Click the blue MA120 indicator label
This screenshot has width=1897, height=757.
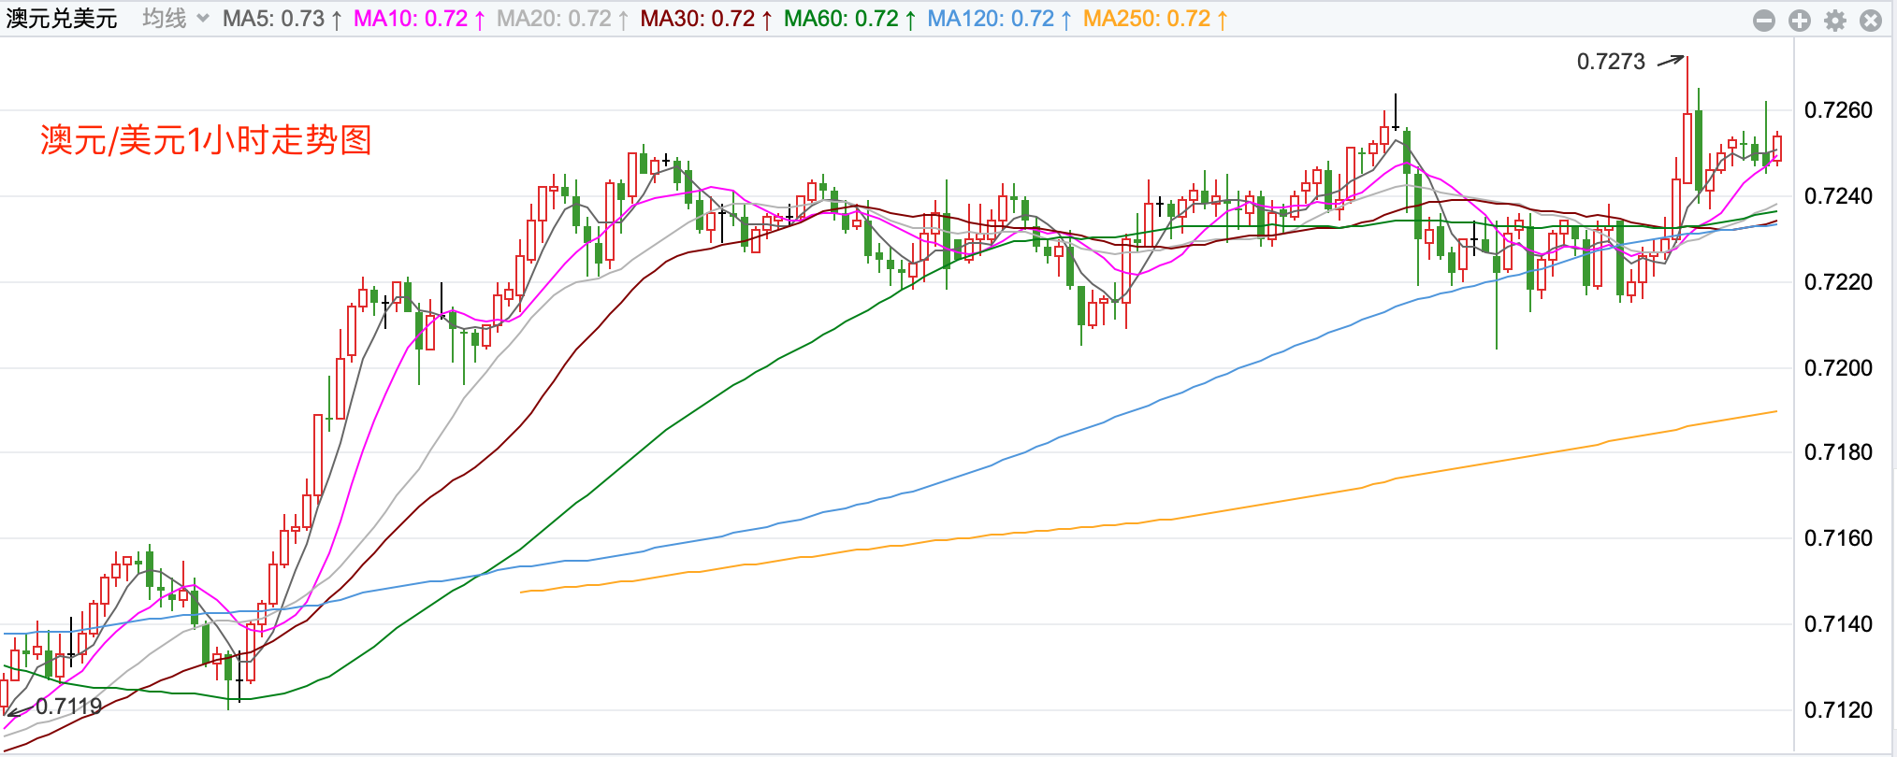click(x=998, y=19)
